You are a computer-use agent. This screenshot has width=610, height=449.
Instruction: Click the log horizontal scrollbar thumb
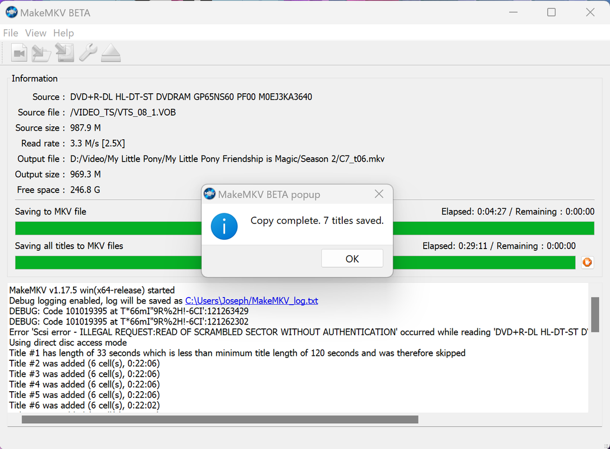tap(220, 419)
